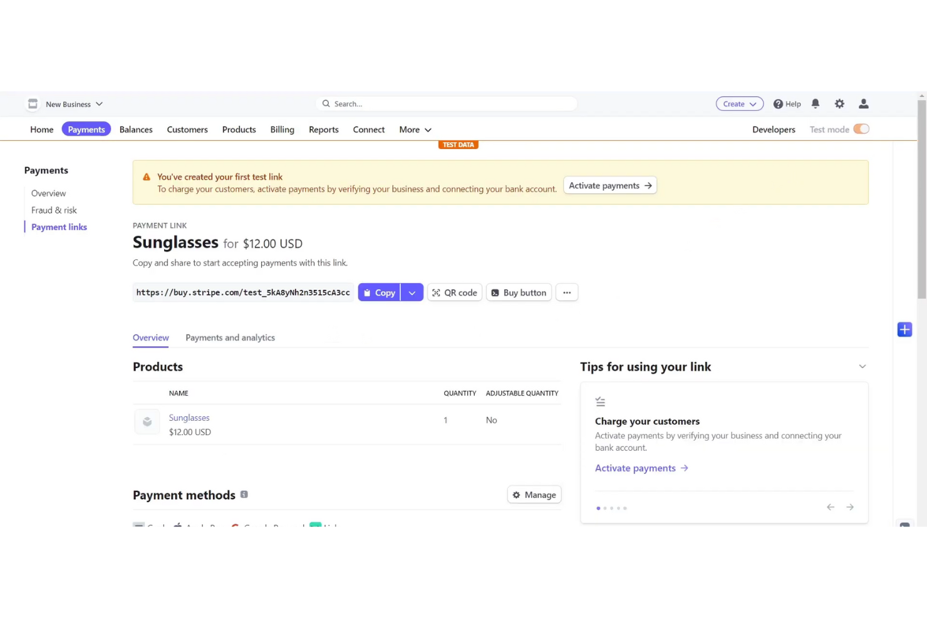Switch to the Payments and analytics tab
The height and width of the screenshot is (618, 927).
pos(230,337)
